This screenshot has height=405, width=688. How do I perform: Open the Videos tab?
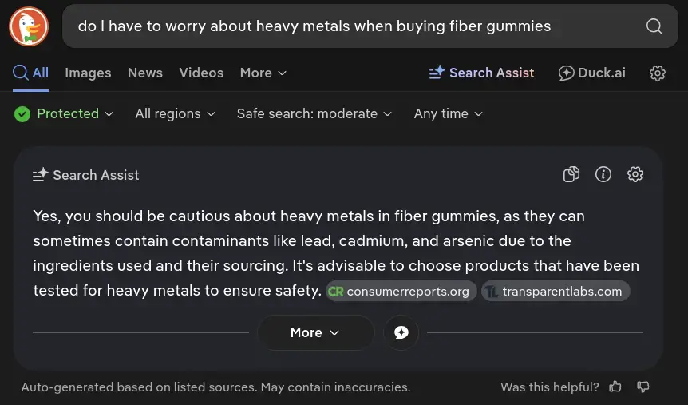[201, 73]
